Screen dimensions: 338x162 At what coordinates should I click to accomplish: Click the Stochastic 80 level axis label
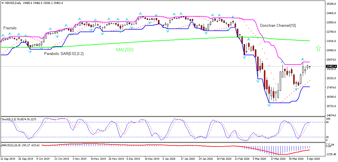(328, 122)
